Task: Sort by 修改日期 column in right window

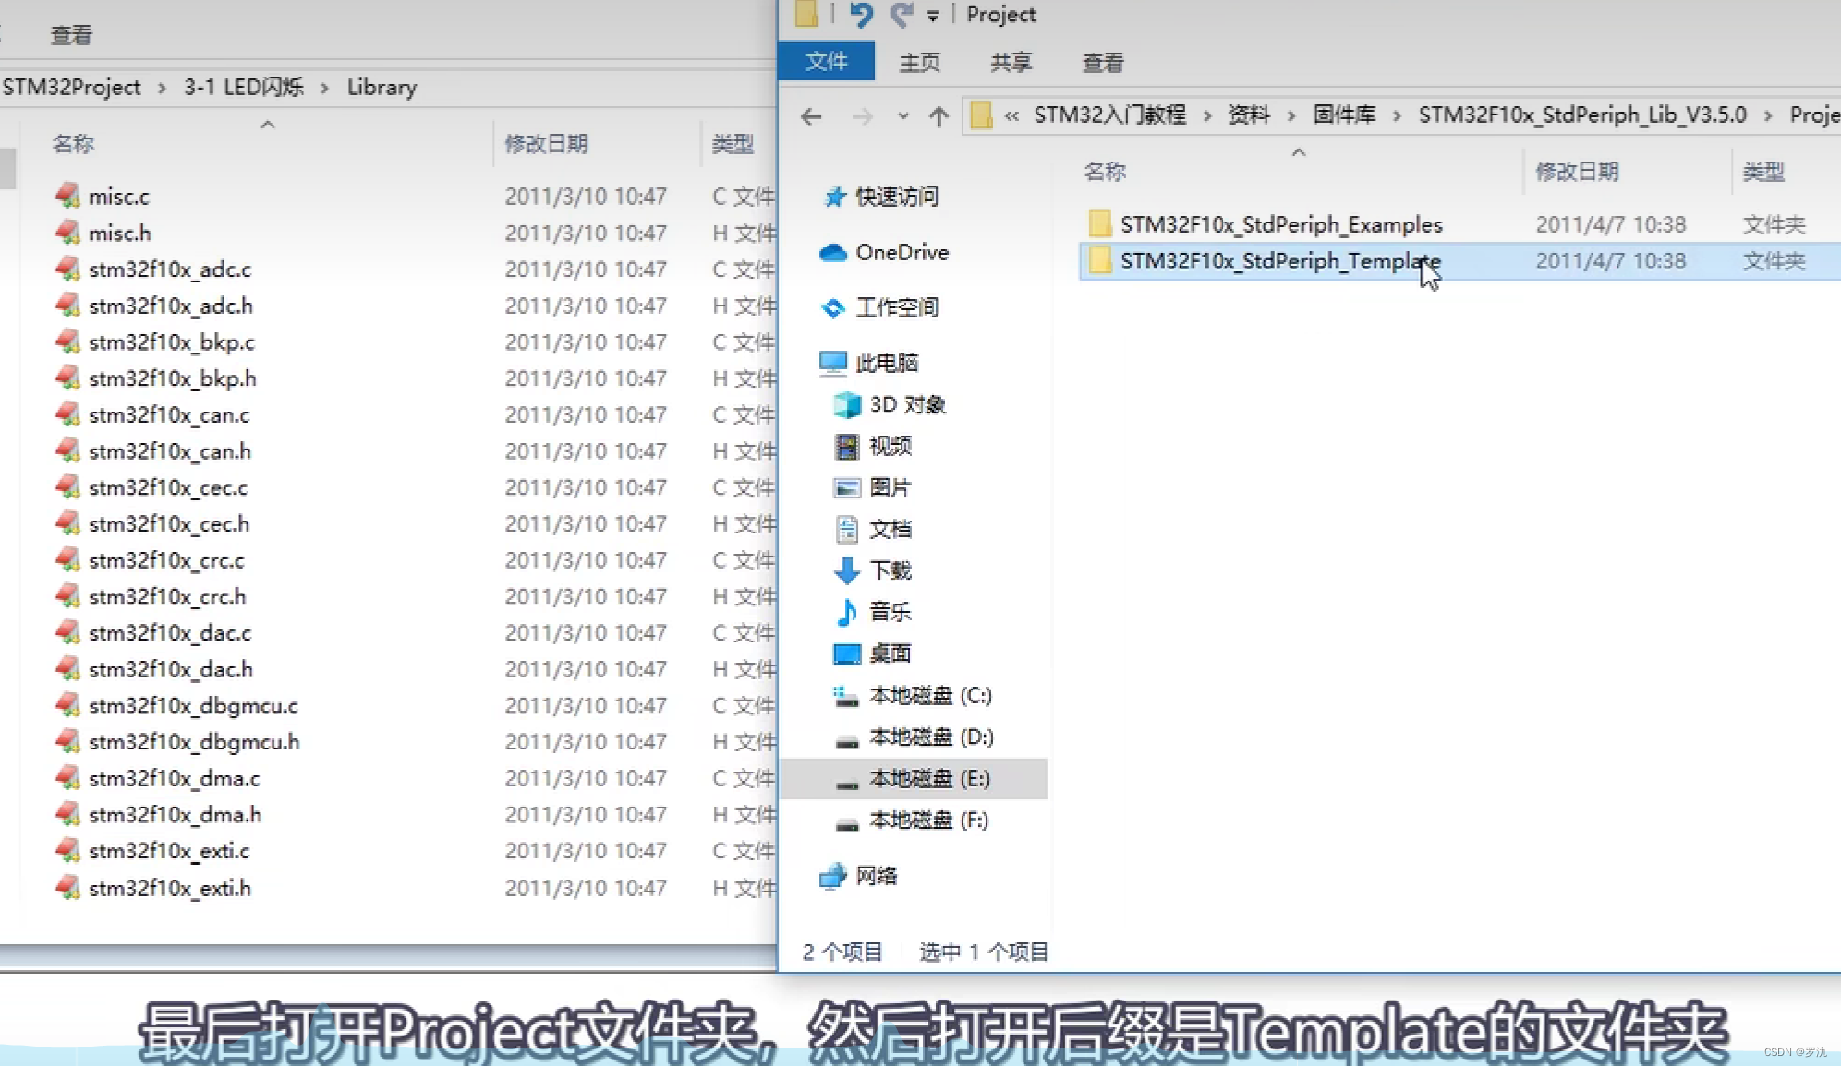Action: 1577,172
